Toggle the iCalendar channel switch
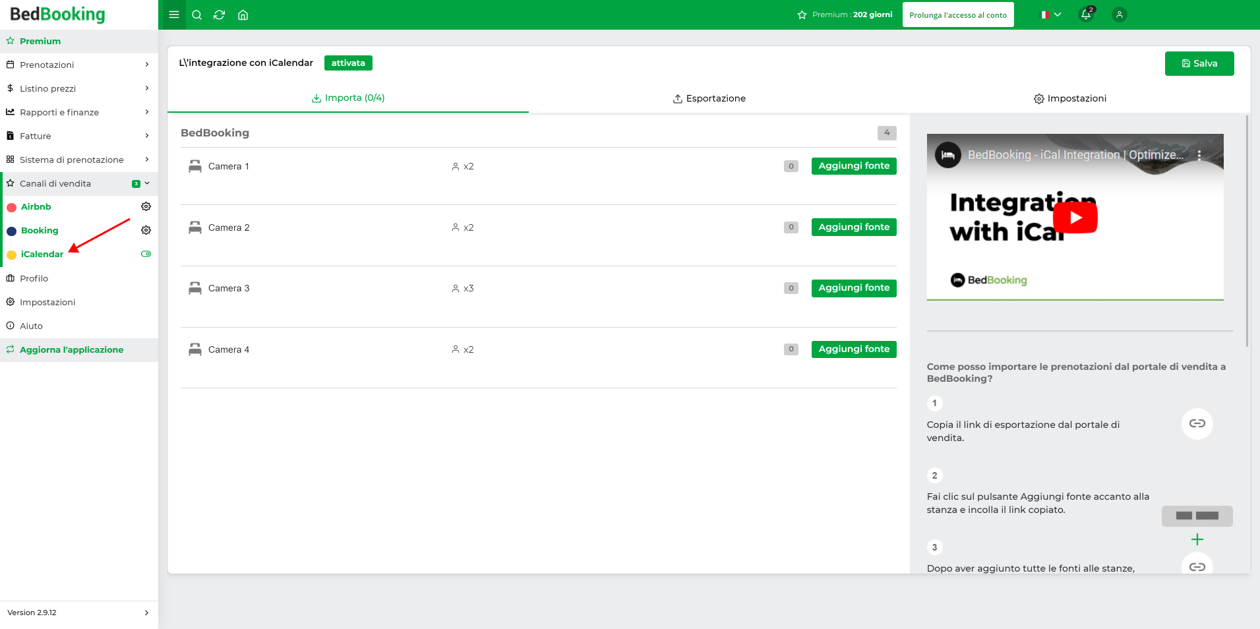Image resolution: width=1260 pixels, height=629 pixels. click(x=146, y=254)
